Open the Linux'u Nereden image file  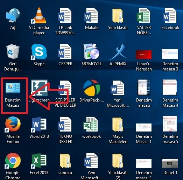point(144,54)
